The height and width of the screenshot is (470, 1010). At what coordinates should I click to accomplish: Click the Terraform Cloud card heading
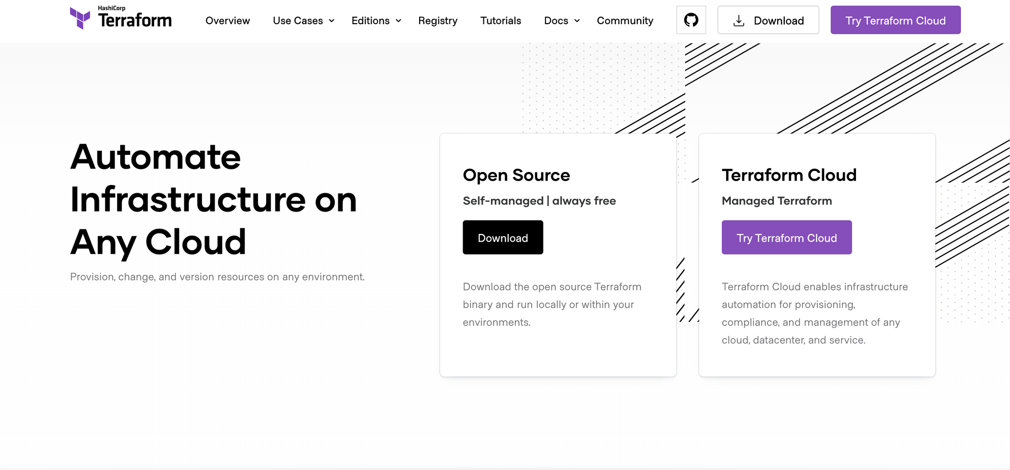pyautogui.click(x=789, y=175)
